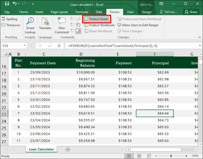Collapse the ribbon with the chevron

200,37
